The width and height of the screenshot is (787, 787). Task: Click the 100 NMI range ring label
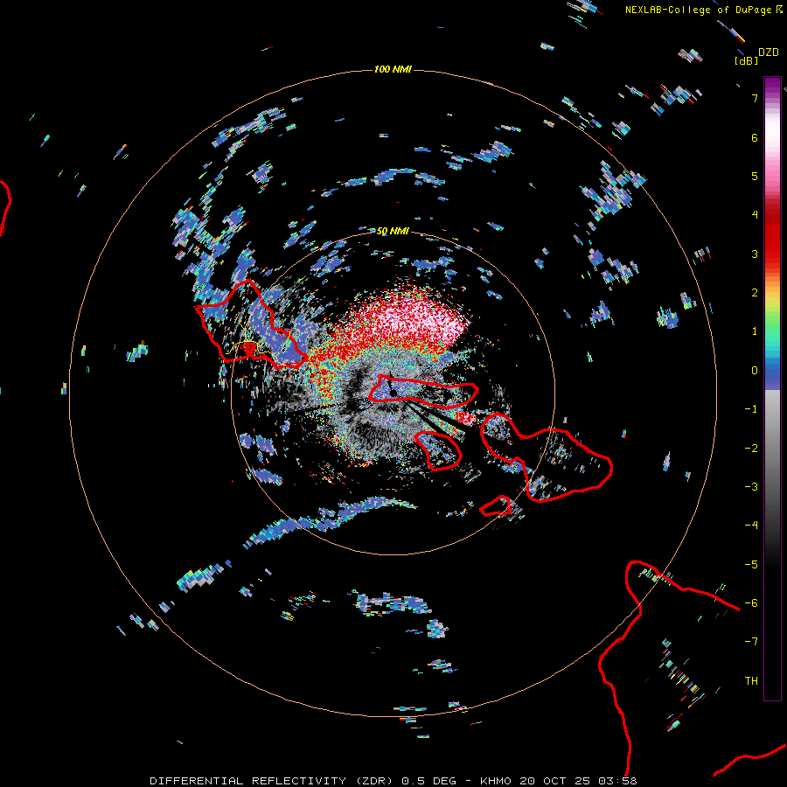click(393, 69)
